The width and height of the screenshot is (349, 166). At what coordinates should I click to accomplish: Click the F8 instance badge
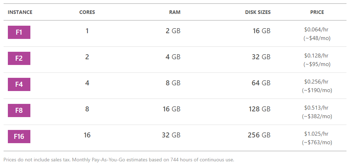click(19, 110)
